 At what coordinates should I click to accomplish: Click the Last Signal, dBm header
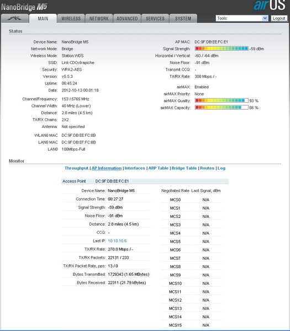[206, 191]
